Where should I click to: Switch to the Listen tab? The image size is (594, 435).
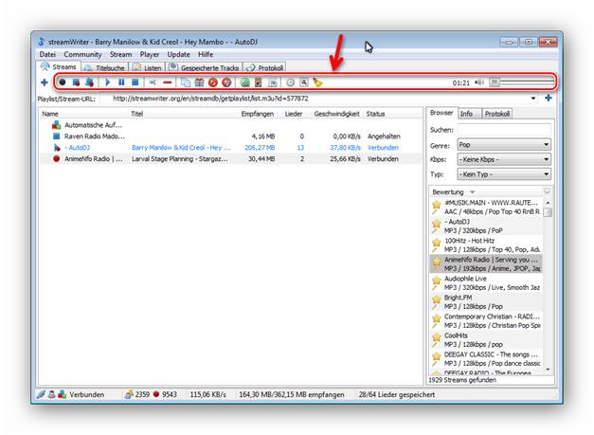click(x=148, y=68)
